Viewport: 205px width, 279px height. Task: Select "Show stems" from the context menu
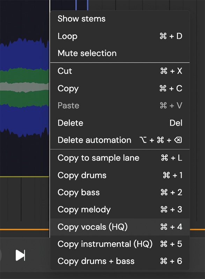81,19
